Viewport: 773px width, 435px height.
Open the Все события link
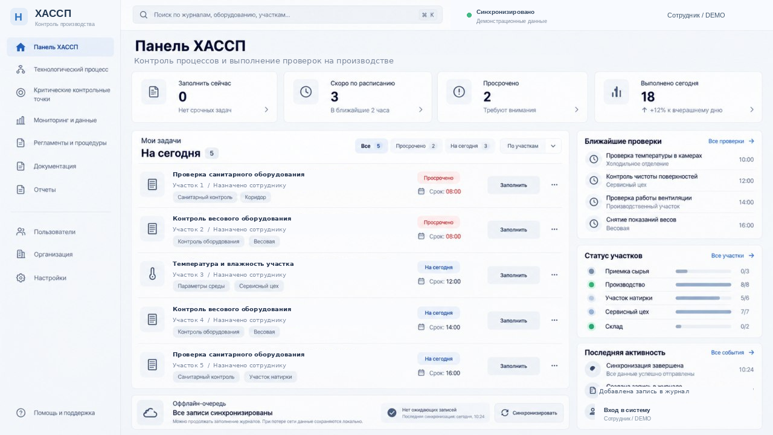pyautogui.click(x=733, y=352)
